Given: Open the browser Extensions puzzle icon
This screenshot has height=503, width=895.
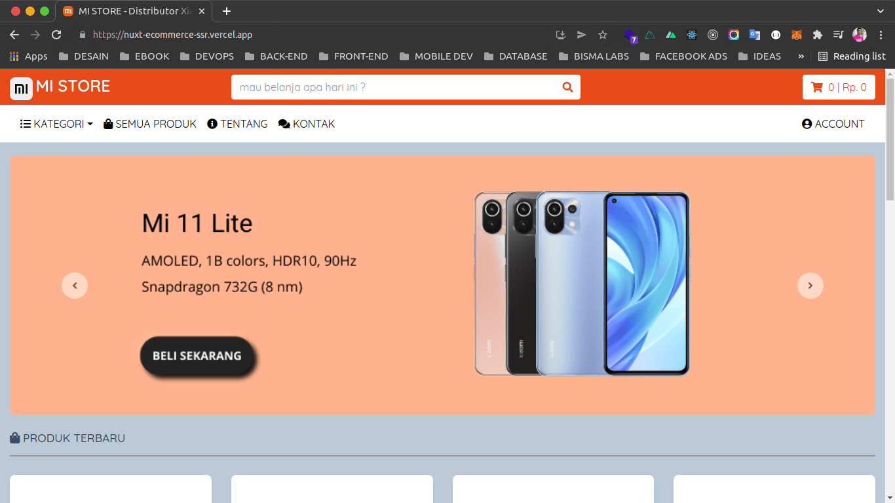Looking at the screenshot, I should pos(817,35).
